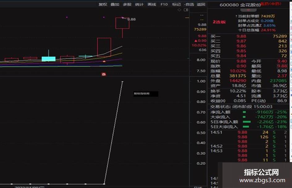Click the 内盘 value 237085
The height and width of the screenshot is (188, 292).
coord(278,81)
